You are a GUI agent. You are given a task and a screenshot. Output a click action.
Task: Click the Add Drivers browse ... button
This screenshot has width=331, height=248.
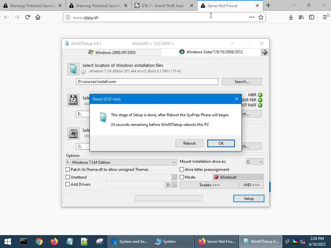tap(174, 185)
